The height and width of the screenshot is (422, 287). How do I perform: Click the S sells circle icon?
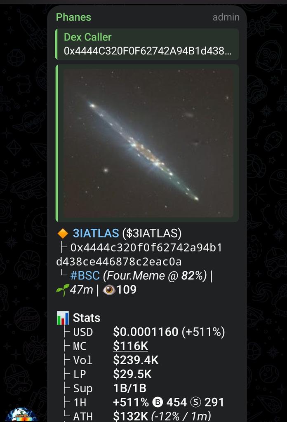coord(196,402)
